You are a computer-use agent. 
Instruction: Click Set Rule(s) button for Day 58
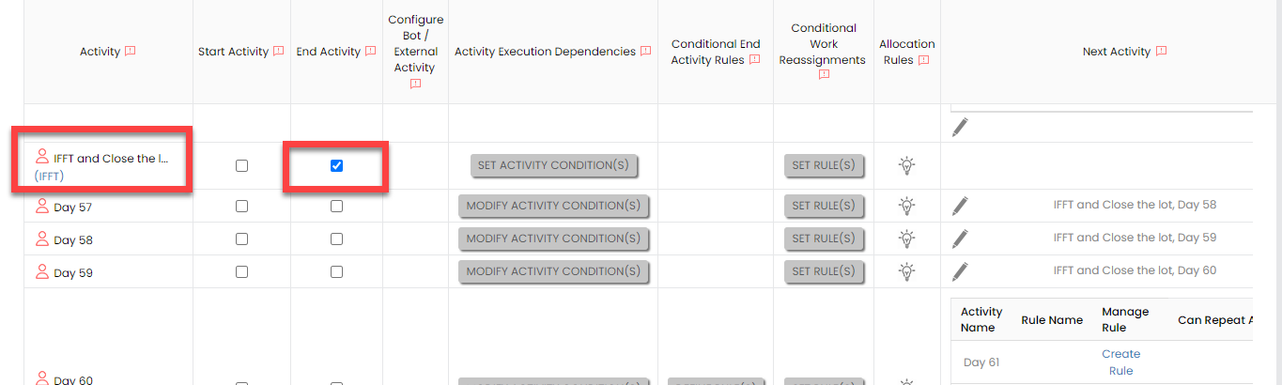pos(824,239)
